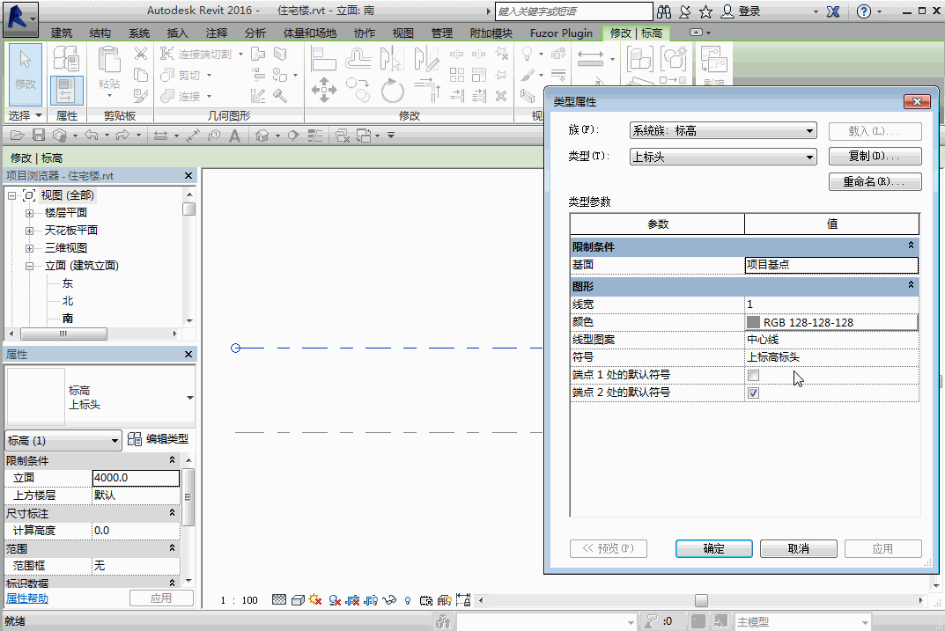Click the 立面 elevation value field 4000.0
The width and height of the screenshot is (945, 631).
click(x=136, y=478)
